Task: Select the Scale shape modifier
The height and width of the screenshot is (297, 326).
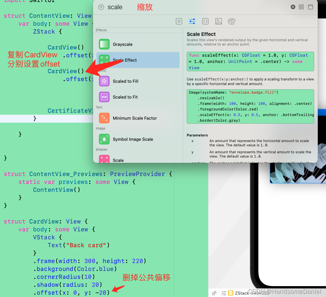Action: point(138,159)
